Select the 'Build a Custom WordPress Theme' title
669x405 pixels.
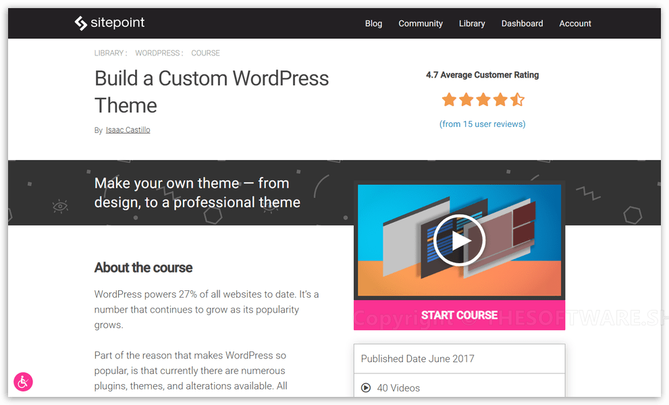tap(211, 92)
